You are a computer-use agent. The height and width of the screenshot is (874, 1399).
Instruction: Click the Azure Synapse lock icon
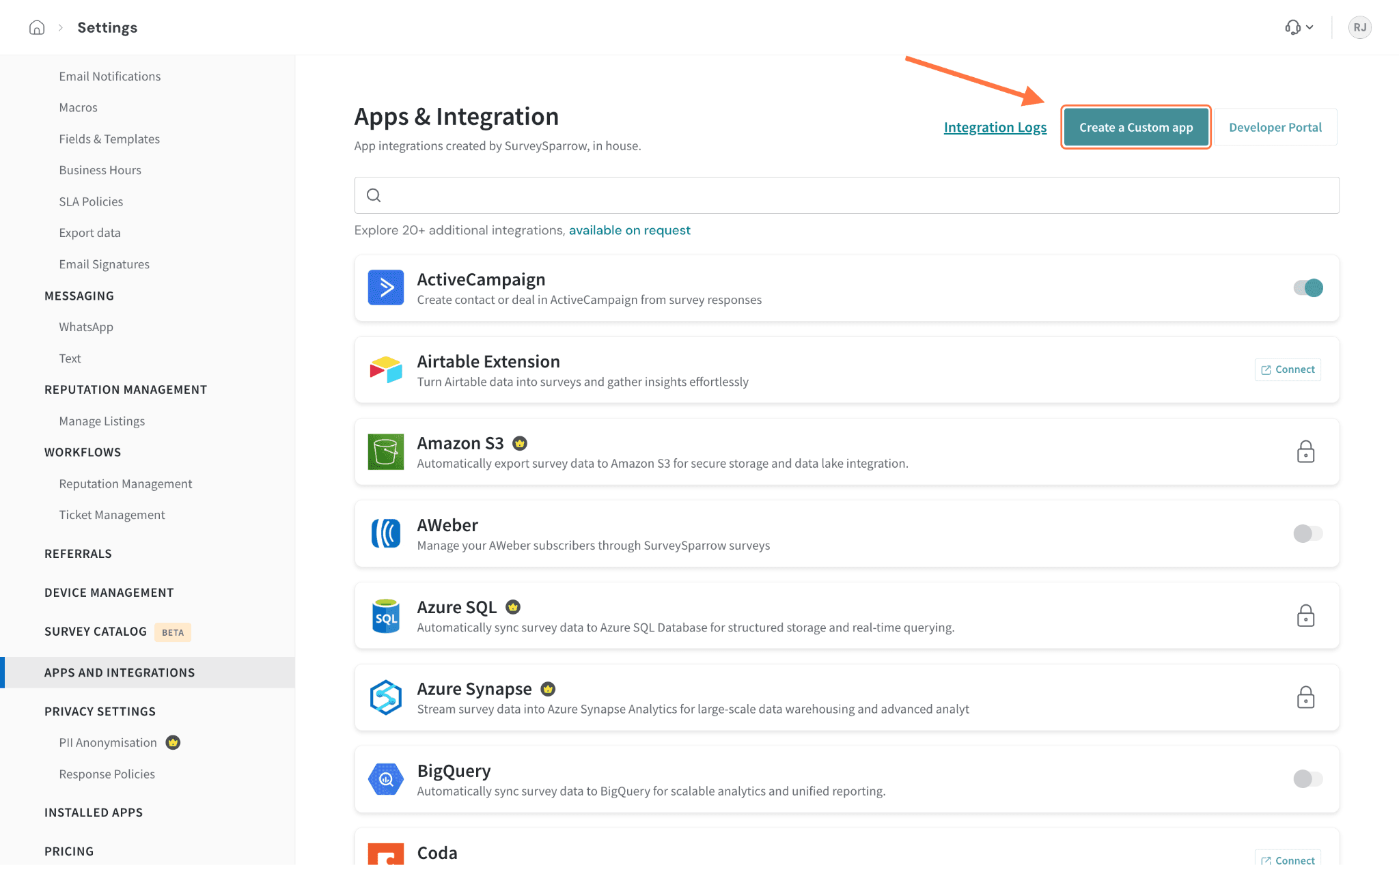1305,697
